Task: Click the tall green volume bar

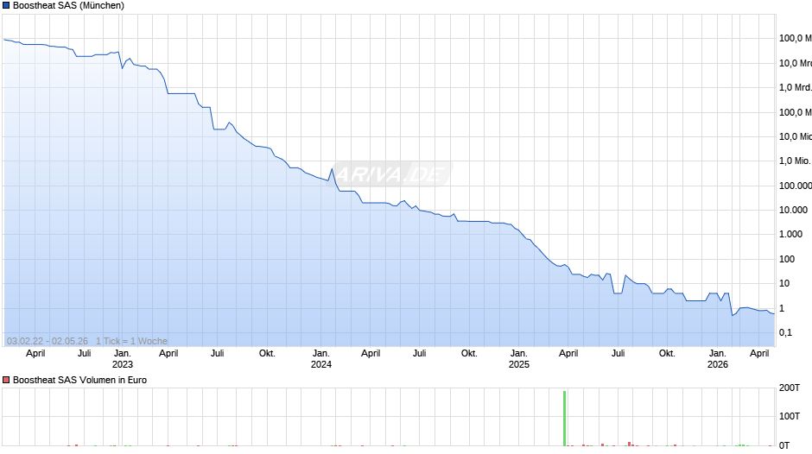Action: pyautogui.click(x=564, y=419)
